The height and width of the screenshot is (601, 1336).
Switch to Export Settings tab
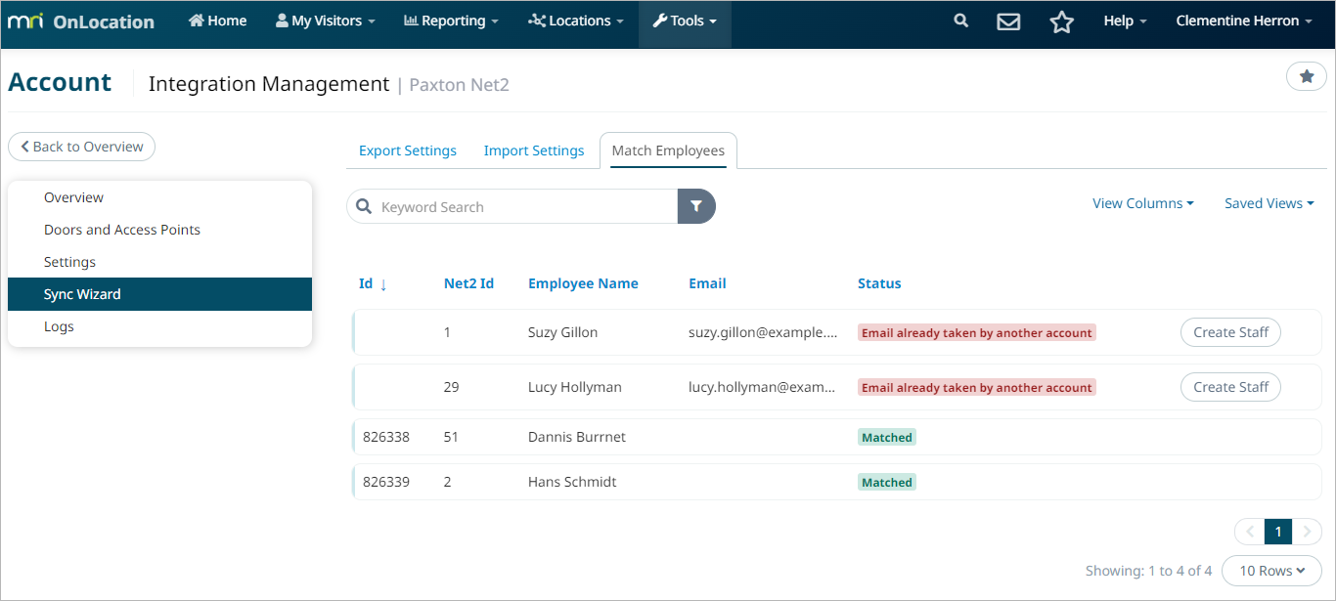[x=408, y=150]
